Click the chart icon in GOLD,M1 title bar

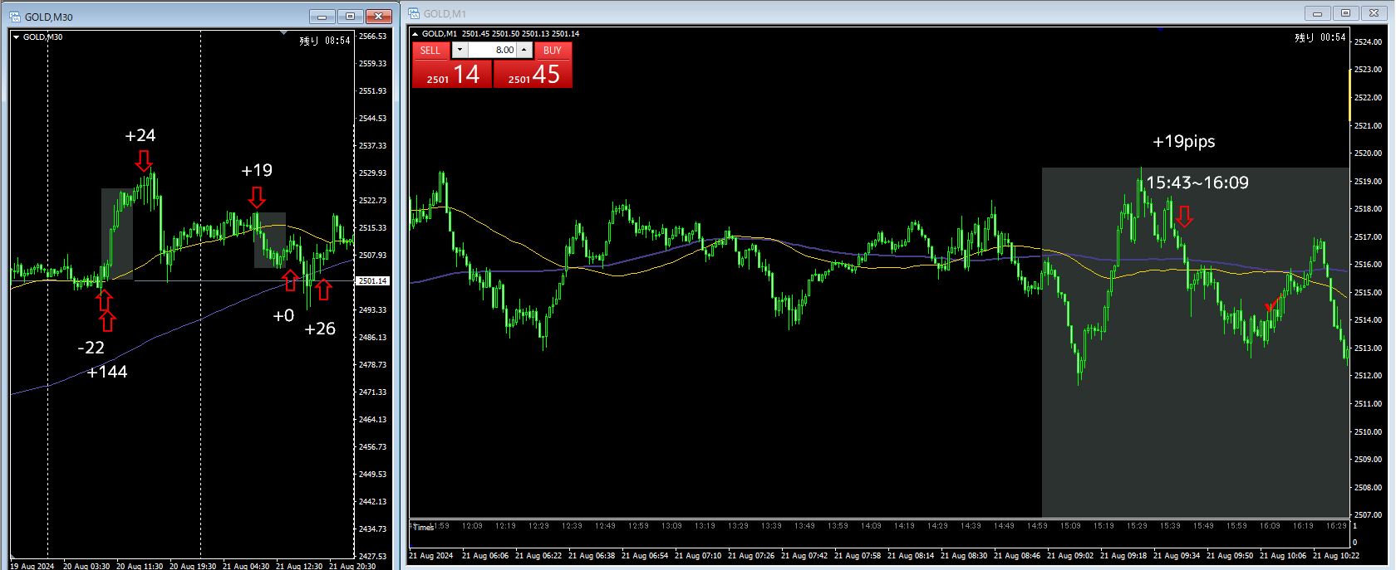click(413, 13)
